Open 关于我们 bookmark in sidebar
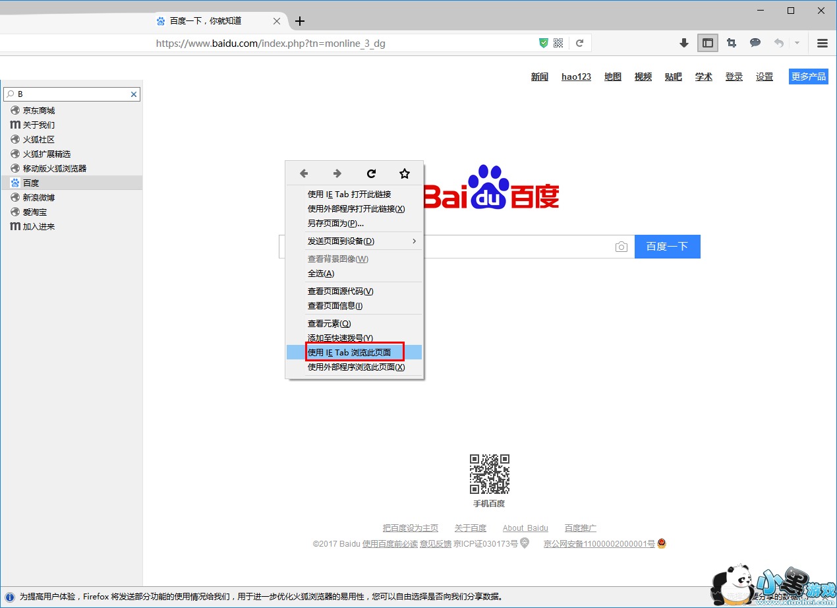Screen dimensions: 837x608 click(39, 125)
